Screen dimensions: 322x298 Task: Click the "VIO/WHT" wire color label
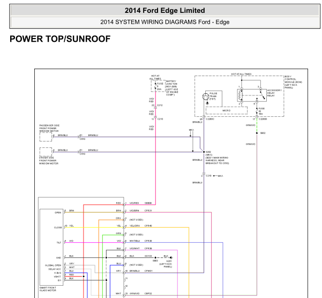click(x=134, y=249)
